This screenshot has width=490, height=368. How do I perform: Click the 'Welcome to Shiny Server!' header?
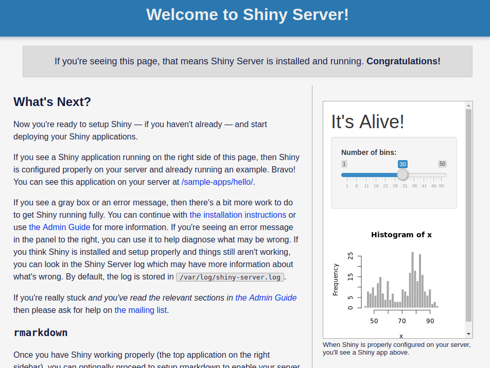click(247, 15)
